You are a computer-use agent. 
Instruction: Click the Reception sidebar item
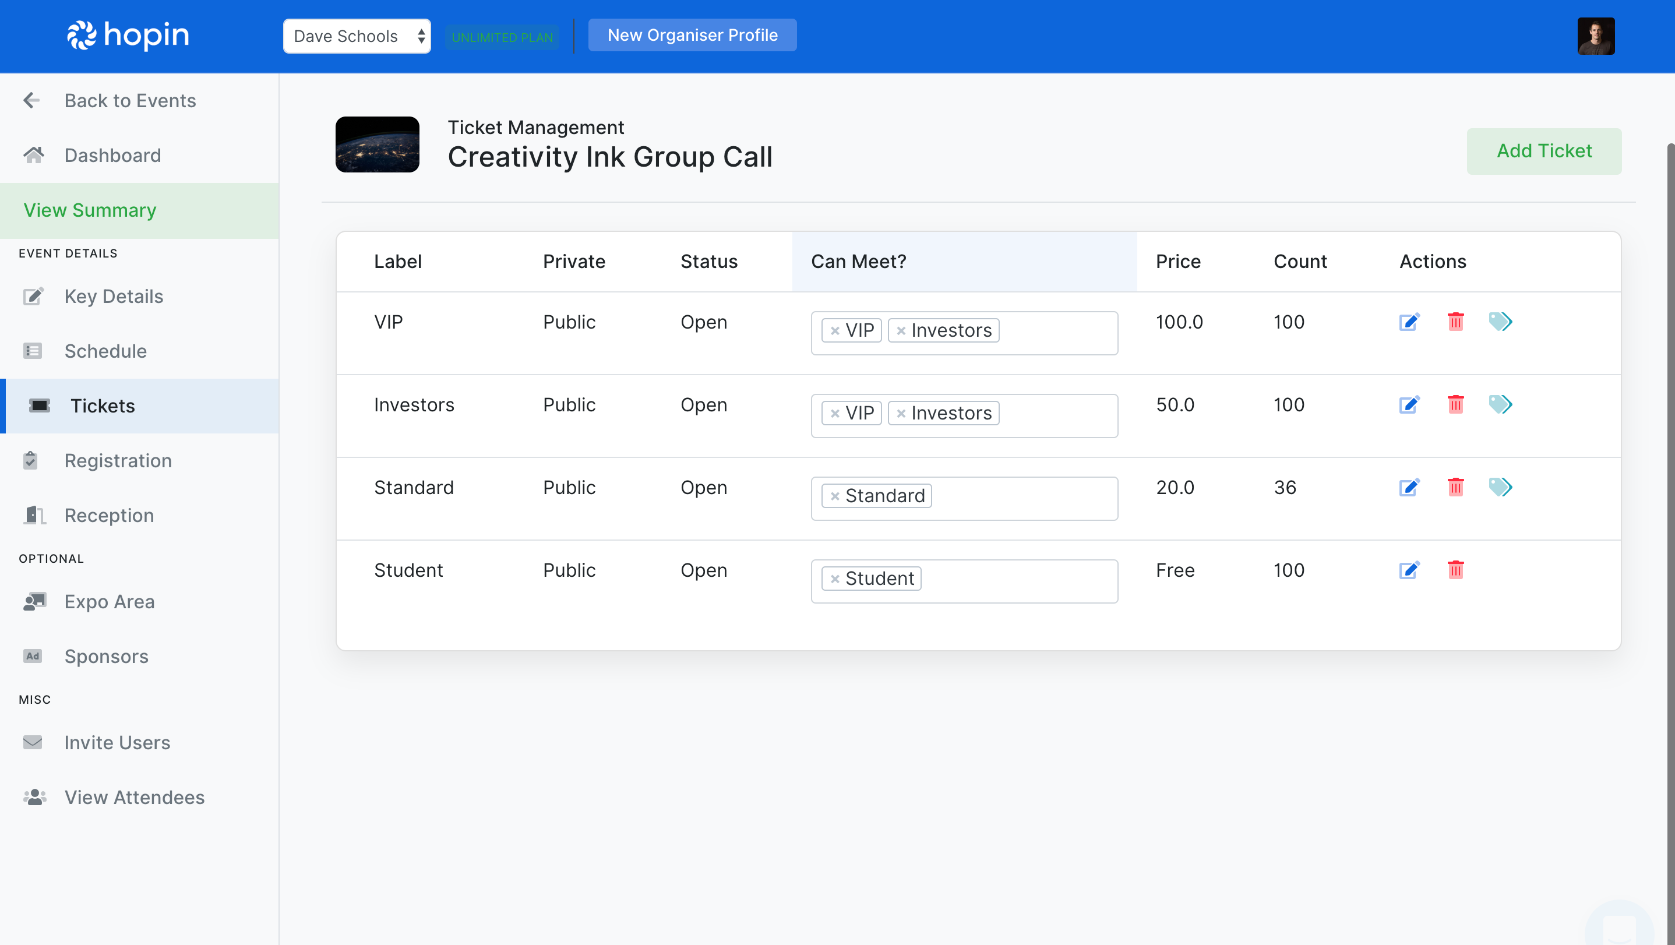110,514
